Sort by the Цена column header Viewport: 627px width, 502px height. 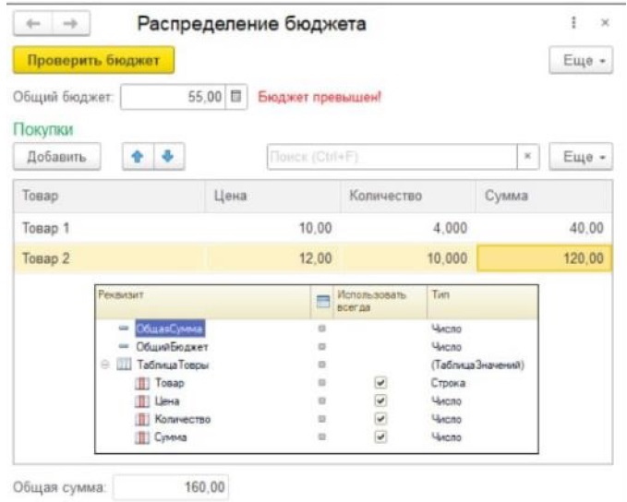(271, 197)
